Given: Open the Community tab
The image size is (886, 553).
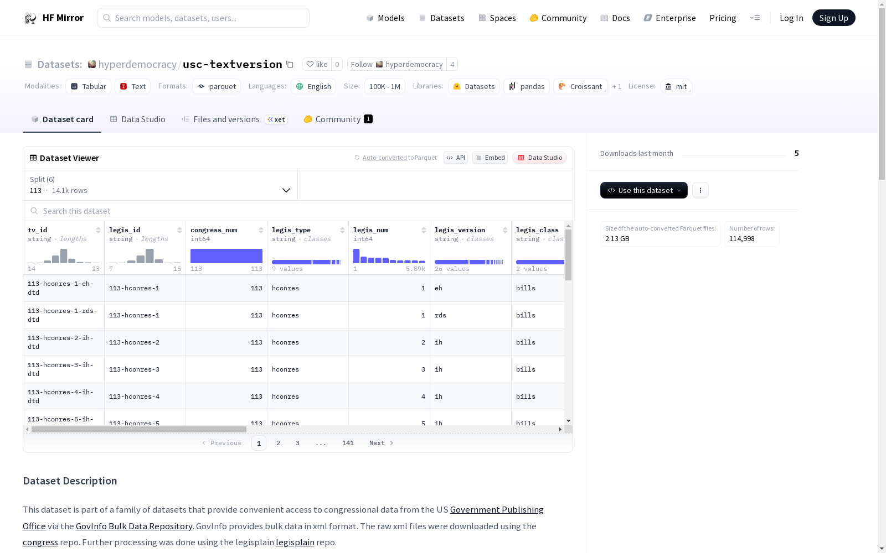Looking at the screenshot, I should pyautogui.click(x=338, y=119).
